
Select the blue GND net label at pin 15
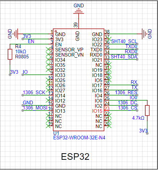point(28,103)
